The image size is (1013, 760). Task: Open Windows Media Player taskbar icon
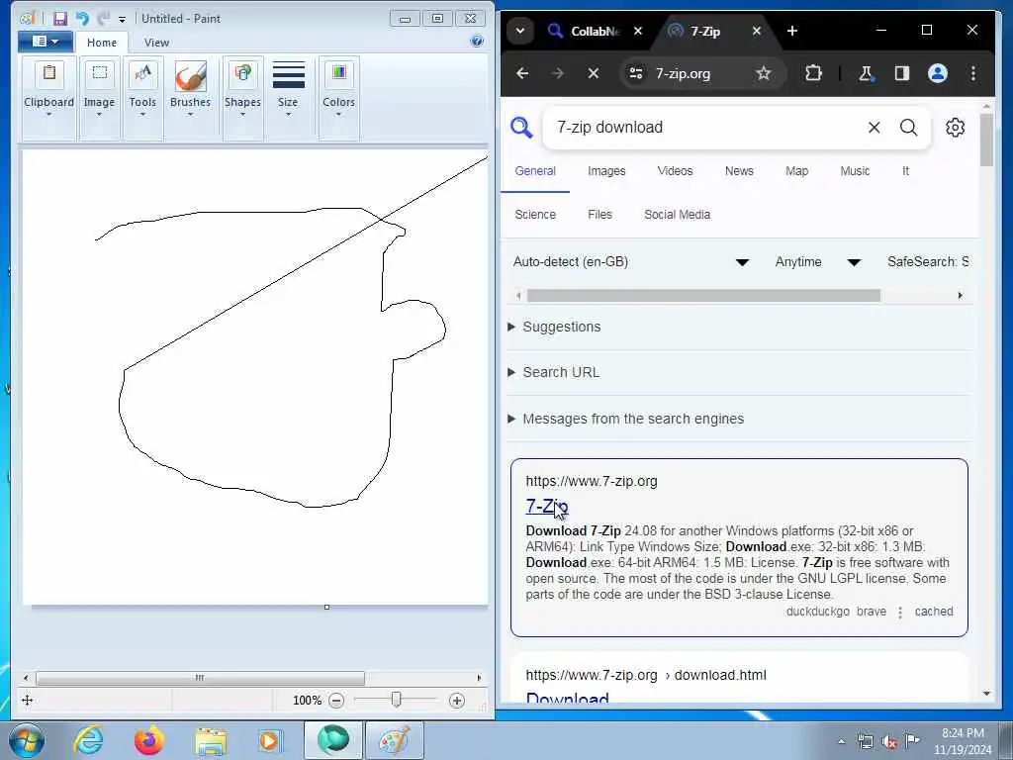(269, 740)
